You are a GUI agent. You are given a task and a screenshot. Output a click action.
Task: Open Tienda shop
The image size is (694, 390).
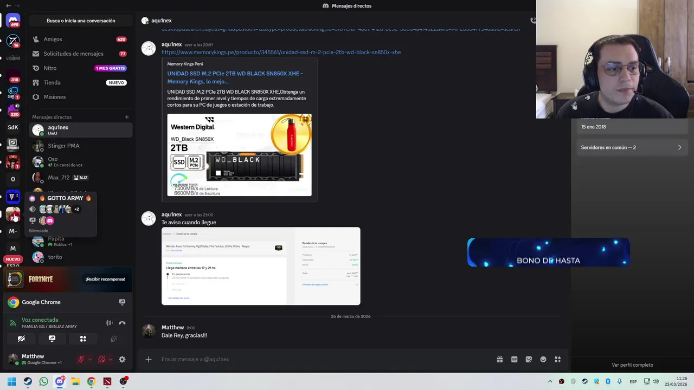click(80, 82)
